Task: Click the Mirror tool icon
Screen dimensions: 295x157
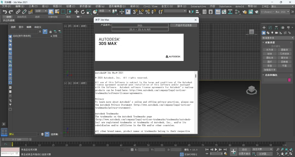Action: (x=191, y=12)
